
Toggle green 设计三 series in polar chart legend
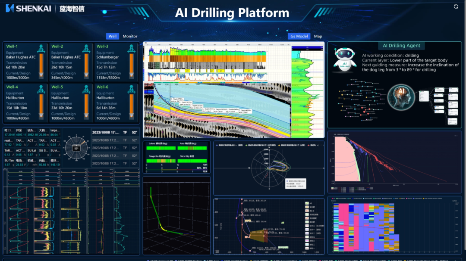261,145
